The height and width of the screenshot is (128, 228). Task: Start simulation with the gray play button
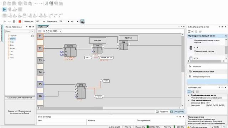pos(5,21)
